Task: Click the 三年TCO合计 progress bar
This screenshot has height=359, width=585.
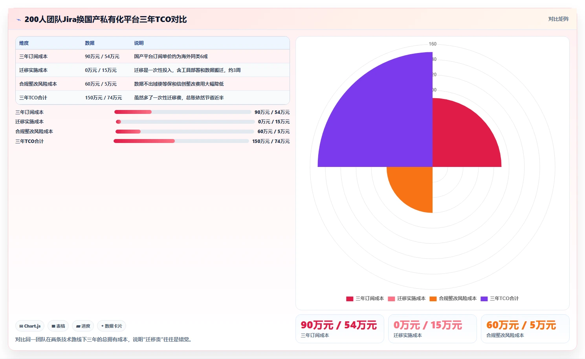Action: point(181,141)
